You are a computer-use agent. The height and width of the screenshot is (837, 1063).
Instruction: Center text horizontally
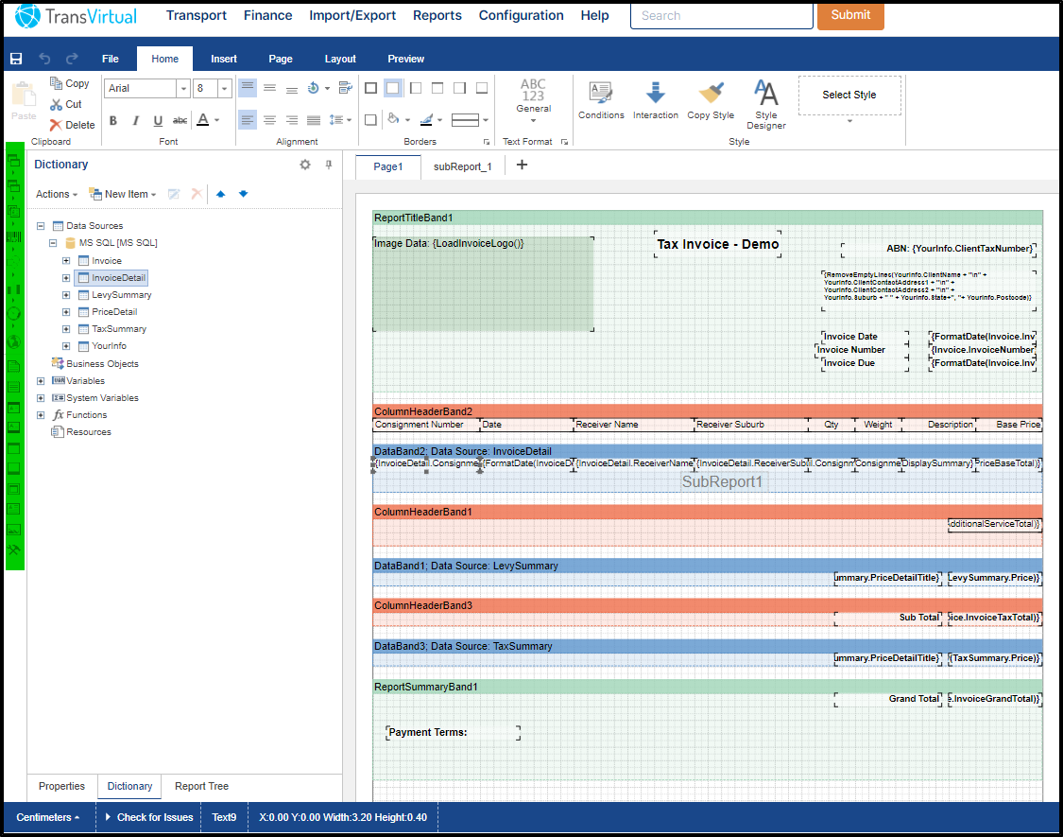pyautogui.click(x=270, y=120)
